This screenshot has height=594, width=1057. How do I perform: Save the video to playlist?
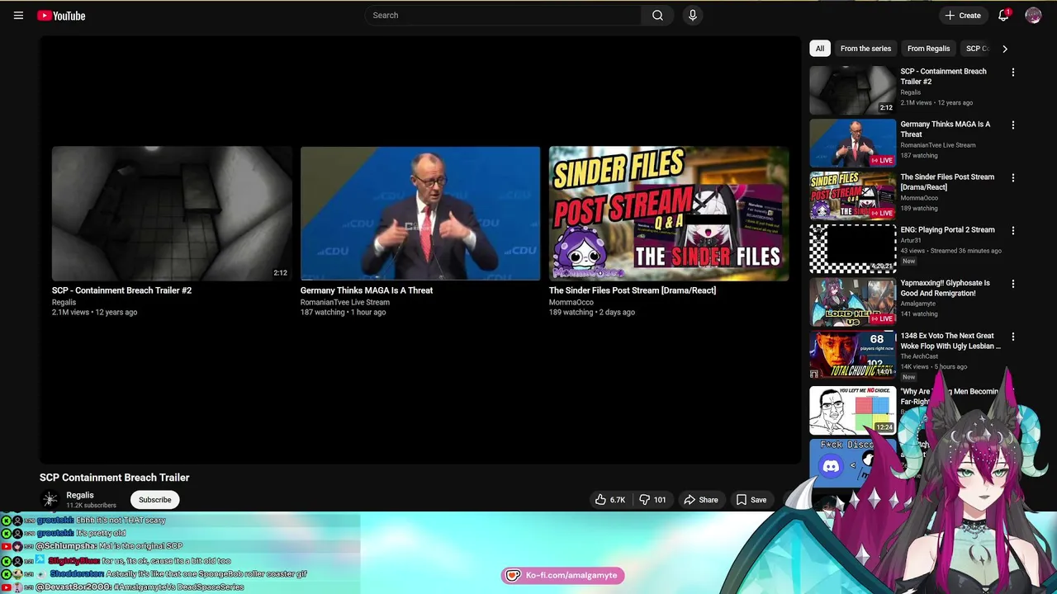click(x=751, y=500)
